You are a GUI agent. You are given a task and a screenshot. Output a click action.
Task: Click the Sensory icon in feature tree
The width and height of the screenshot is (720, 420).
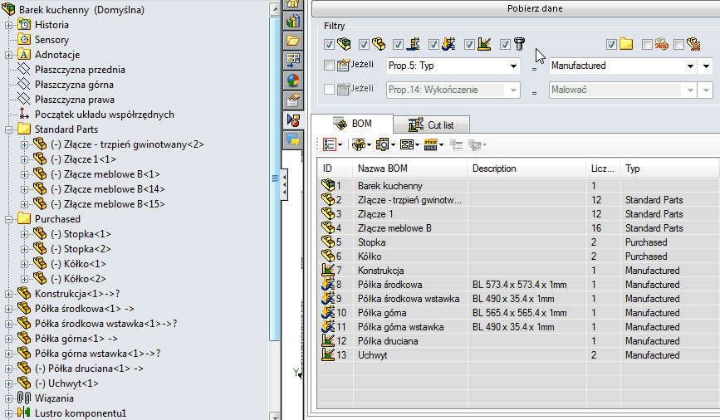tap(24, 40)
